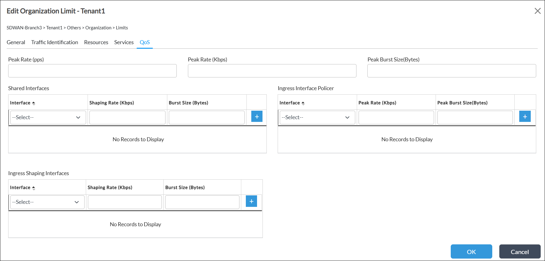Sort Ingress Interface Policer by Interface column

tap(303, 103)
